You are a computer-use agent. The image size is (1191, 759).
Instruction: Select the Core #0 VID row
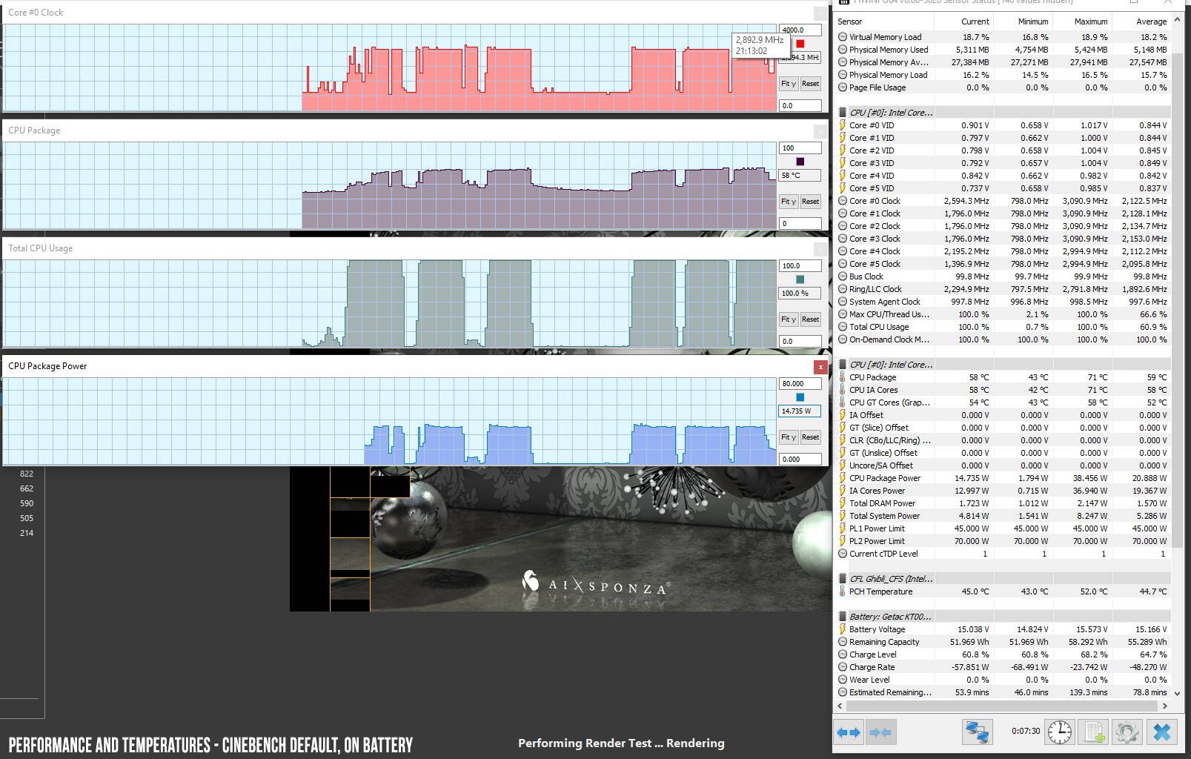(1002, 125)
